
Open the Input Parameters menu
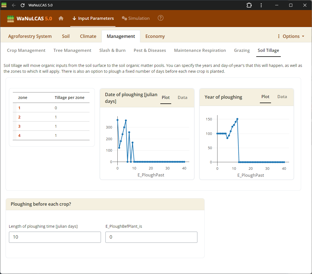(93, 18)
